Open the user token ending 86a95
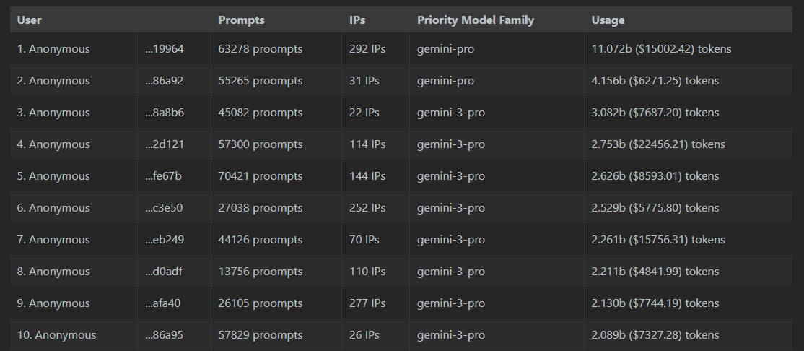Image resolution: width=804 pixels, height=351 pixels. click(x=164, y=336)
